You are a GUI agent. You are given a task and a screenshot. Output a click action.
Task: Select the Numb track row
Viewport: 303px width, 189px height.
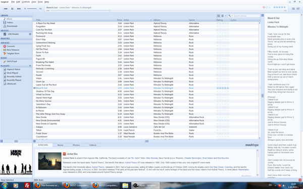[x=145, y=75]
